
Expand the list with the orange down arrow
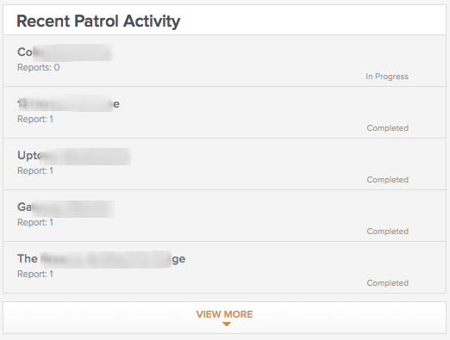[x=227, y=325]
